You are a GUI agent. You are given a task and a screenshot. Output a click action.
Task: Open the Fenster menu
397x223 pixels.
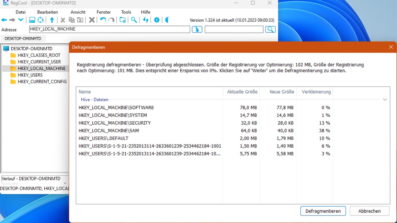[x=104, y=12]
